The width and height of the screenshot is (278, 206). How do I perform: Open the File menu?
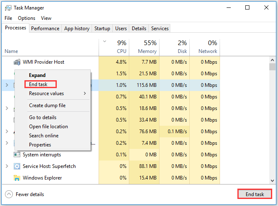(x=8, y=18)
